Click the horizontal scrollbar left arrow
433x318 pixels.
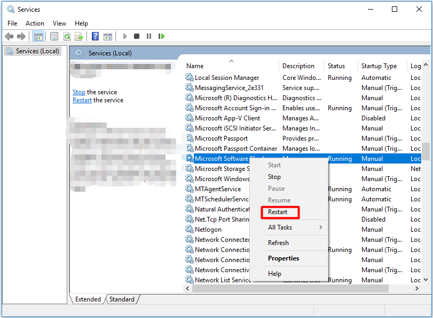tap(187, 289)
